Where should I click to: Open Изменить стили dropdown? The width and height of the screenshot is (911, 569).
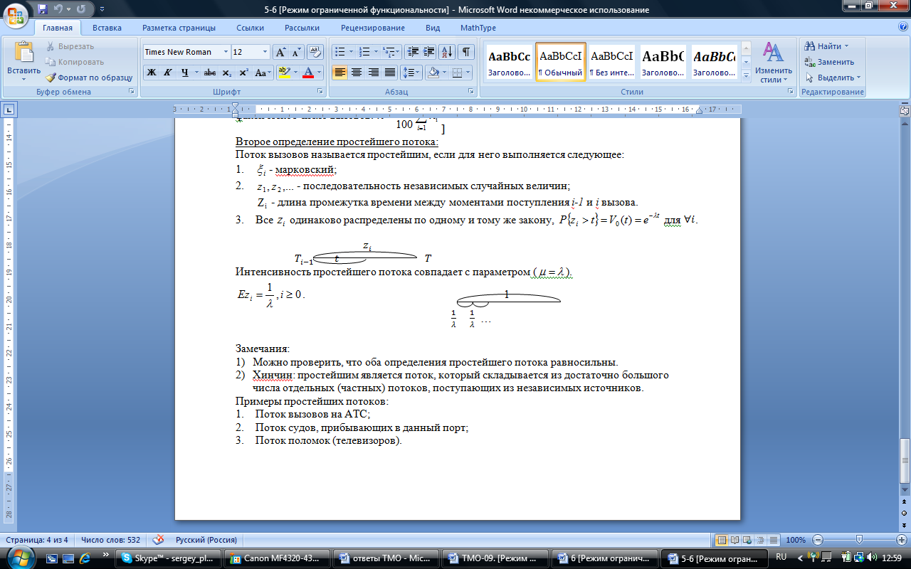pos(774,61)
